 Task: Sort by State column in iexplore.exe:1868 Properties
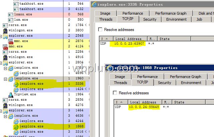tap(189, 102)
